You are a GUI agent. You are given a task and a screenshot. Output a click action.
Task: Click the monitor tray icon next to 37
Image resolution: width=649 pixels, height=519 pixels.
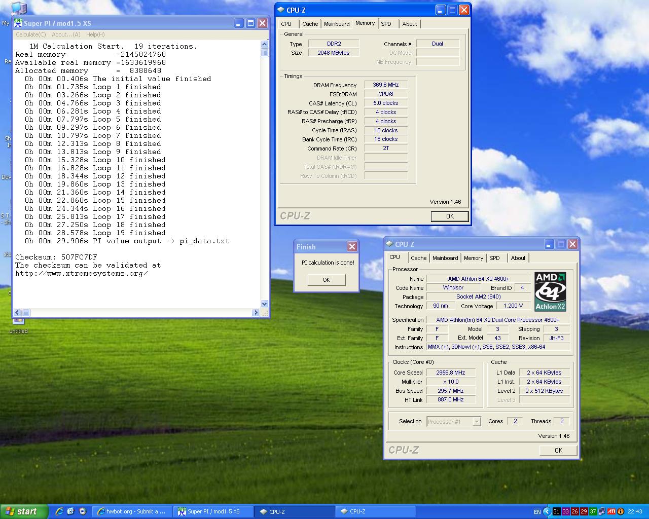[x=602, y=512]
